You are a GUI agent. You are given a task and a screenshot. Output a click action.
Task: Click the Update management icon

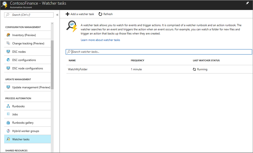point(8,87)
